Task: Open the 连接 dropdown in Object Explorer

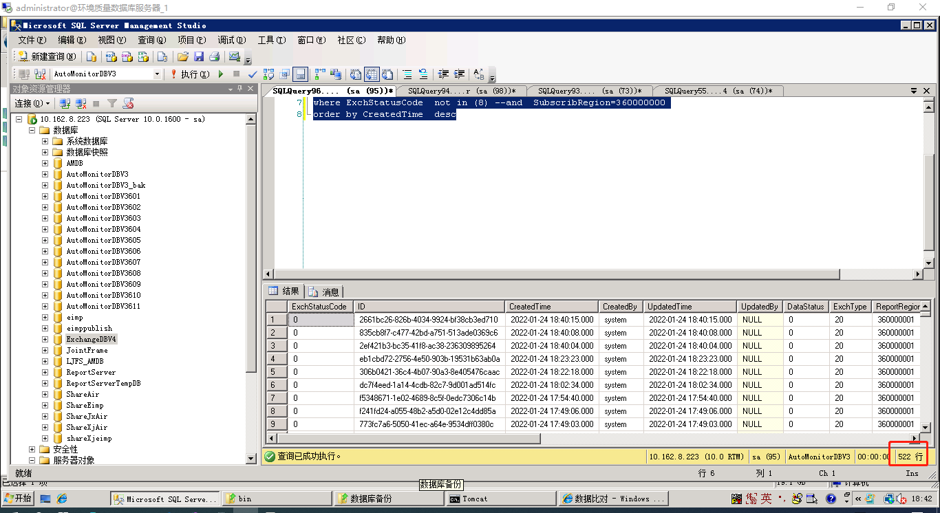Action: point(32,103)
